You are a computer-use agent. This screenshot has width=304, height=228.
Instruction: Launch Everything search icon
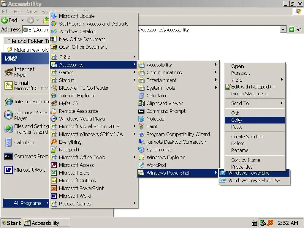pyautogui.click(x=53, y=142)
